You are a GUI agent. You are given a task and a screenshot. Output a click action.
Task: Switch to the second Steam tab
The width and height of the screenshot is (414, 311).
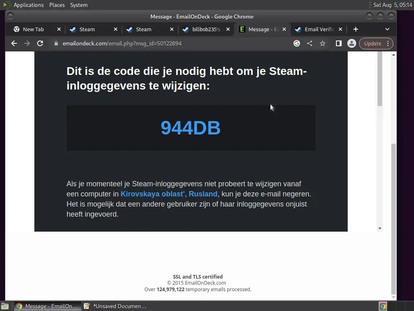pos(144,29)
